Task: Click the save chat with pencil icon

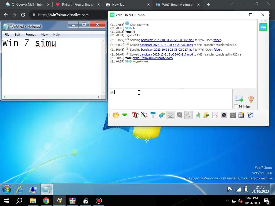Action: tap(241, 115)
